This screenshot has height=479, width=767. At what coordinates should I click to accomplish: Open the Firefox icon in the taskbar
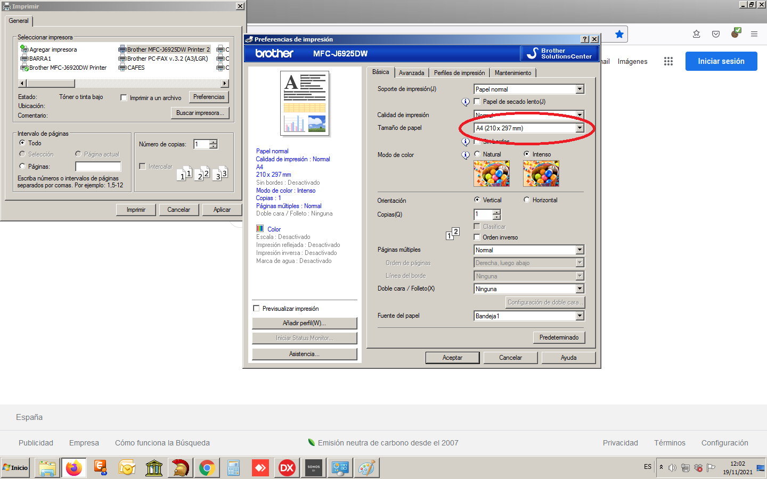click(x=74, y=468)
